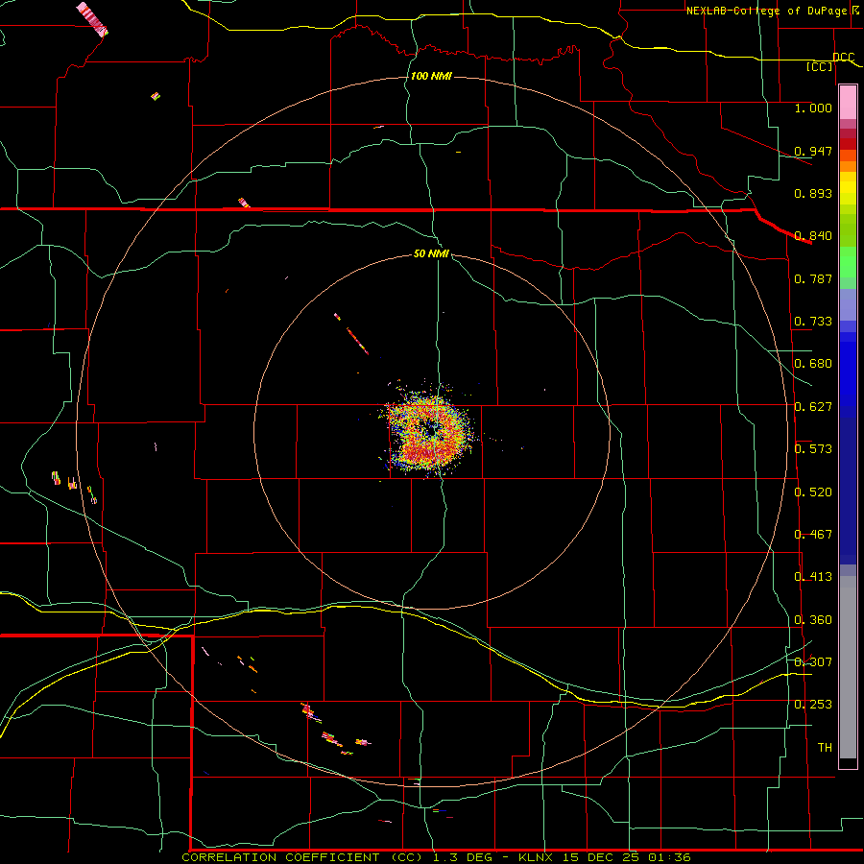Click the 0.573 scale value
The width and height of the screenshot is (864, 864).
[813, 449]
